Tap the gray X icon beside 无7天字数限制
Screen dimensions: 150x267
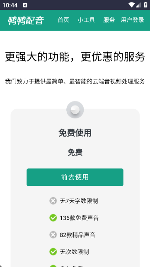click(53, 201)
